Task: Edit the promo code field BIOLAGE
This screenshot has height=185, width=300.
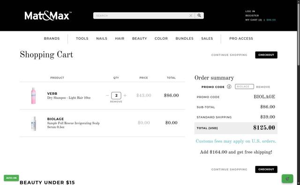Action: pos(244,86)
